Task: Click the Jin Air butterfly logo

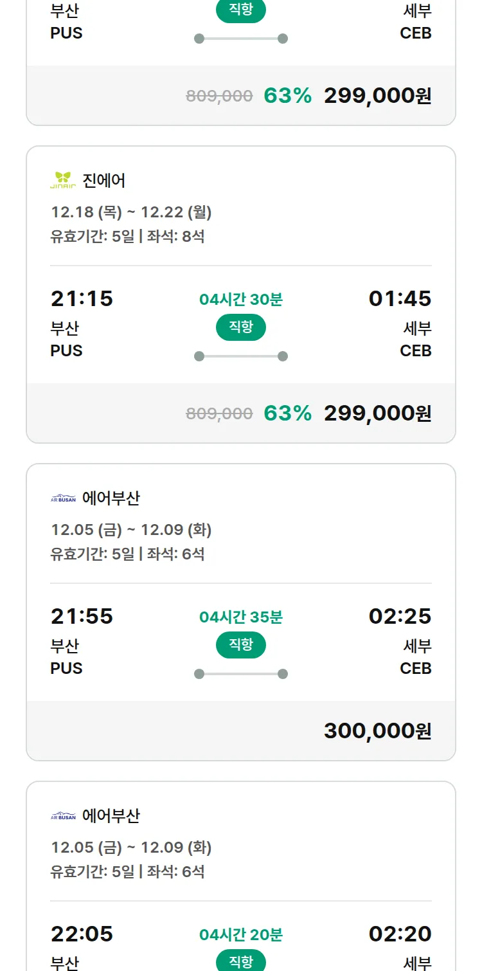Action: 63,181
